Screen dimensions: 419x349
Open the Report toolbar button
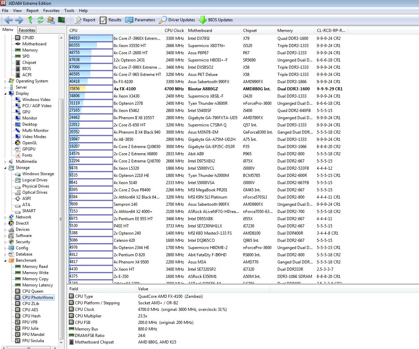(x=85, y=20)
